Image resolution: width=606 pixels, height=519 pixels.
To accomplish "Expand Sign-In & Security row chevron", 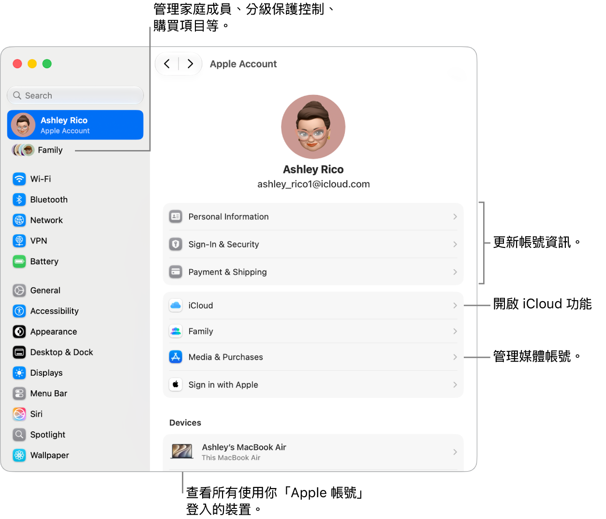I will 455,244.
